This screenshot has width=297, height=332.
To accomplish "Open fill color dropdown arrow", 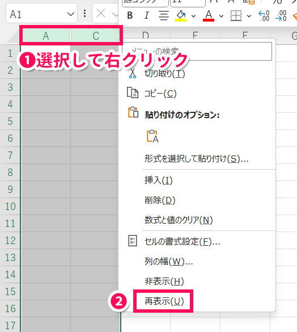I will pyautogui.click(x=193, y=16).
